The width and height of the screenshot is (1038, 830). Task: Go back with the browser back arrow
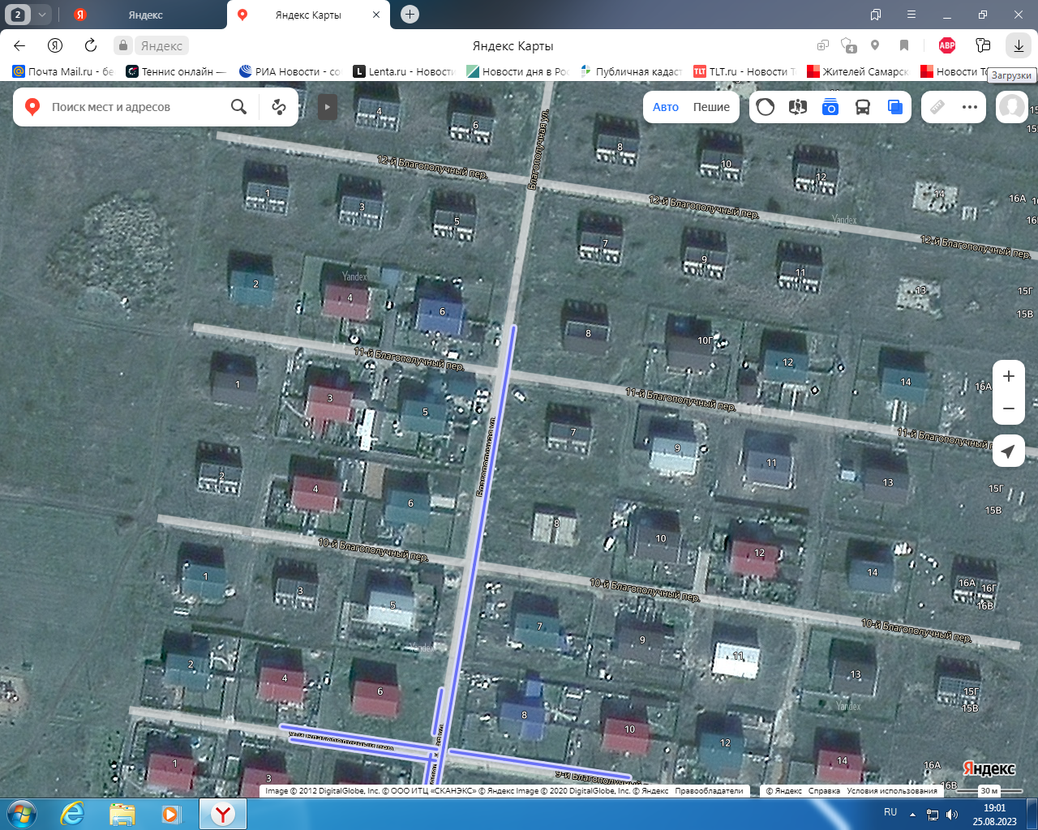19,45
